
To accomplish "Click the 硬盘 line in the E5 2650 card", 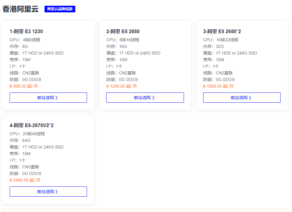I will (133, 53).
